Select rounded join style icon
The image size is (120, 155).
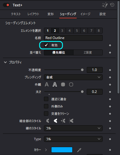pos(56,121)
